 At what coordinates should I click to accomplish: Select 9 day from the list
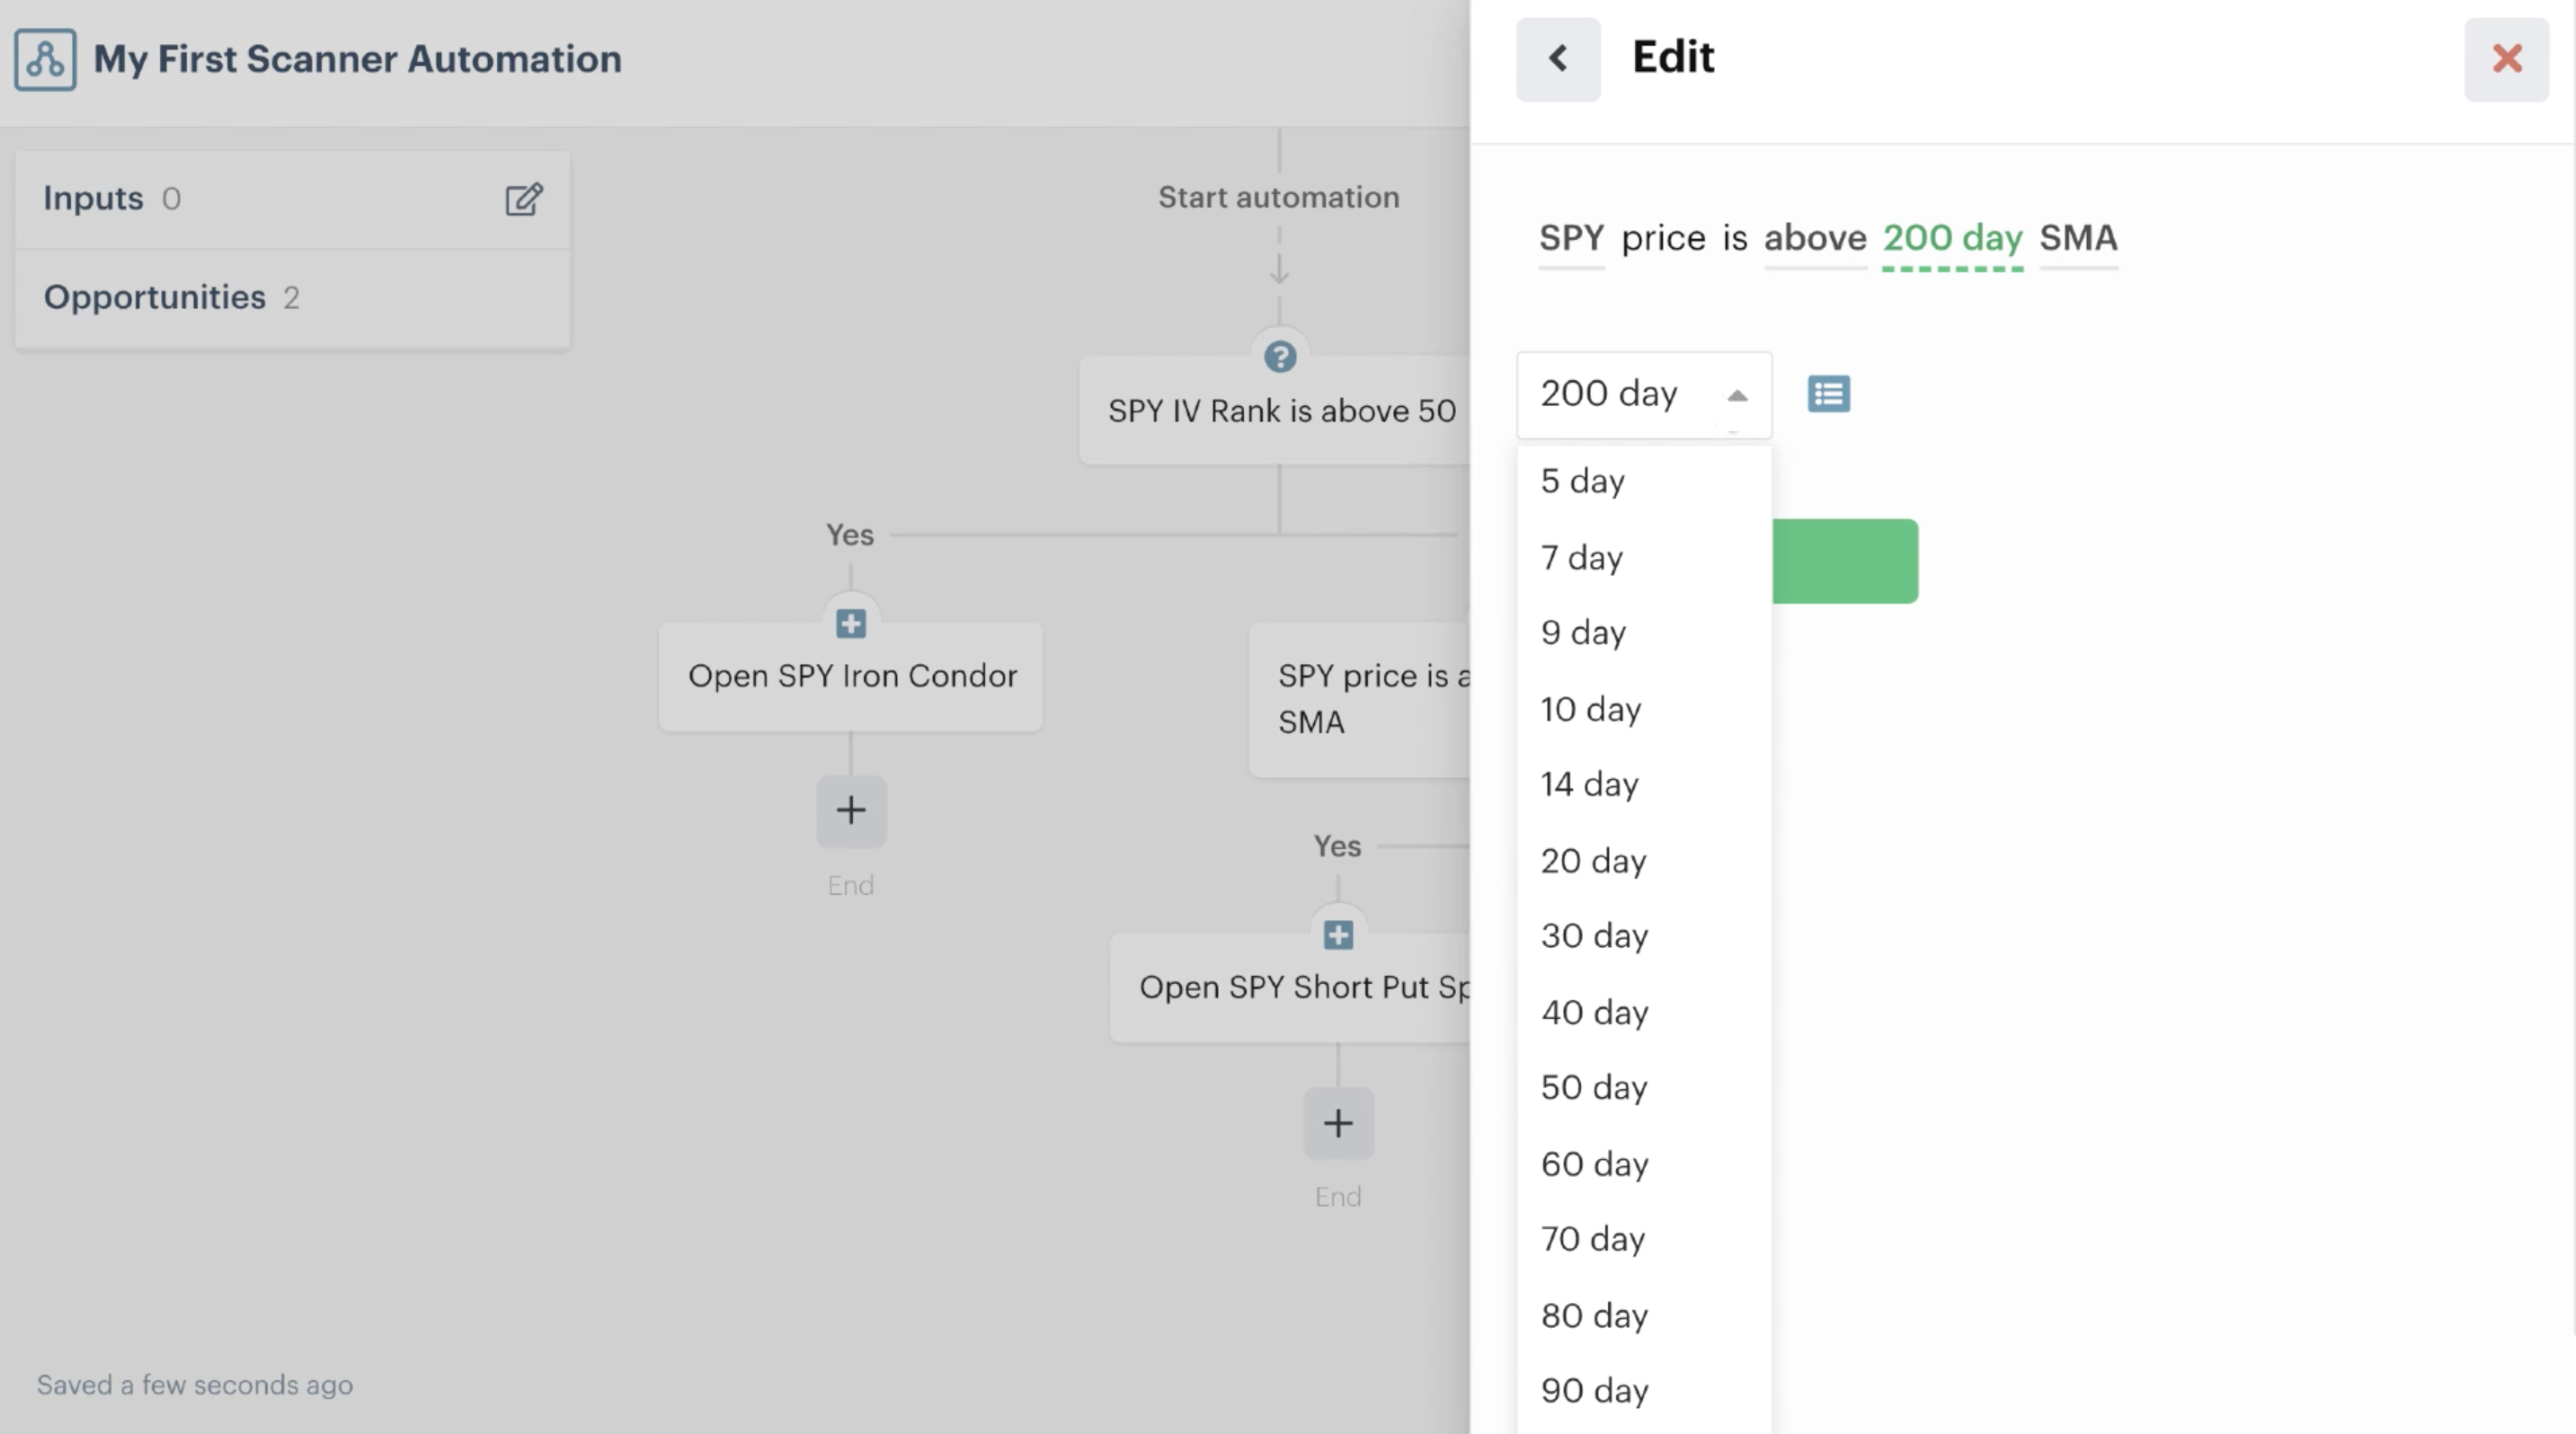pos(1644,633)
